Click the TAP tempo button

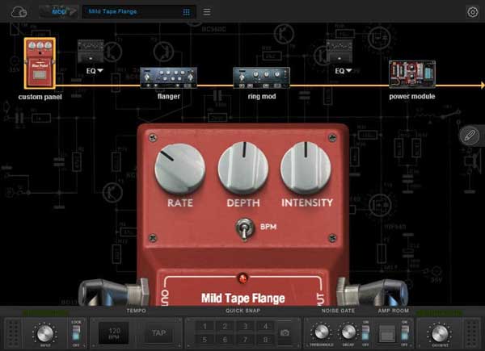(158, 333)
